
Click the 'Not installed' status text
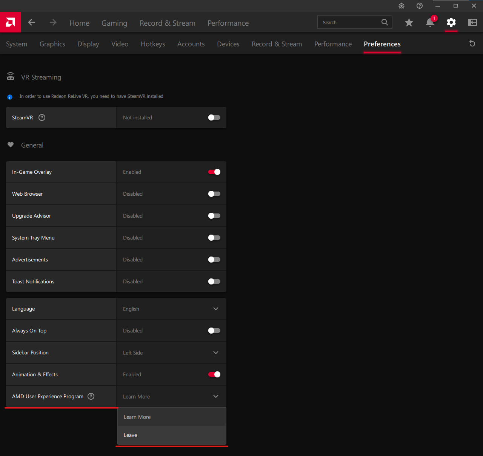tap(137, 117)
